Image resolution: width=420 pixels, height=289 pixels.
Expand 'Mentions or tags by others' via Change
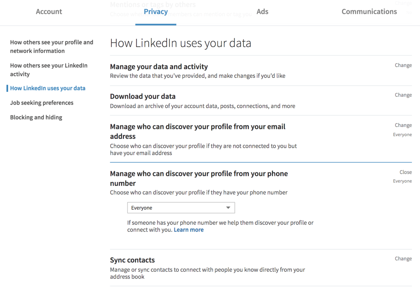click(403, 3)
